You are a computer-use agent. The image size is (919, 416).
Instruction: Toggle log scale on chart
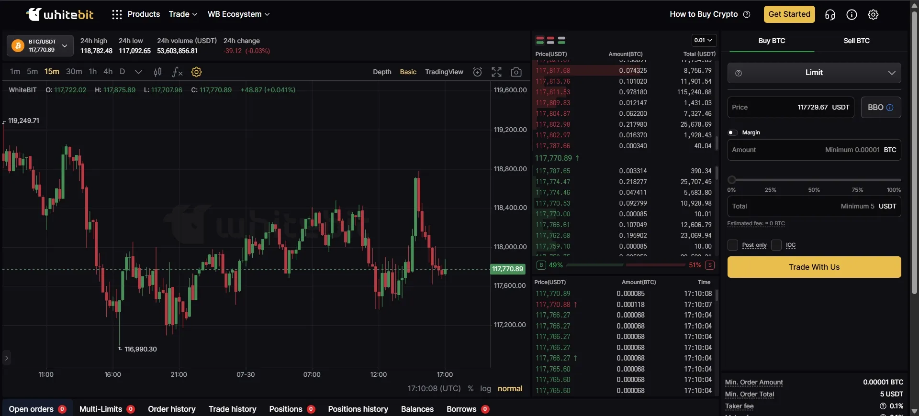pos(485,388)
